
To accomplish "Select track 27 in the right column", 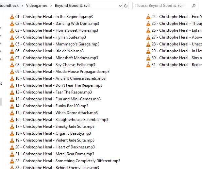I will click(174, 37).
